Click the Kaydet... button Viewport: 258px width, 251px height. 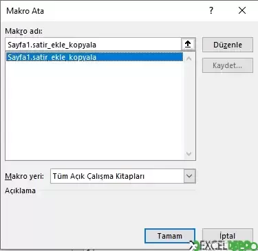coord(228,65)
